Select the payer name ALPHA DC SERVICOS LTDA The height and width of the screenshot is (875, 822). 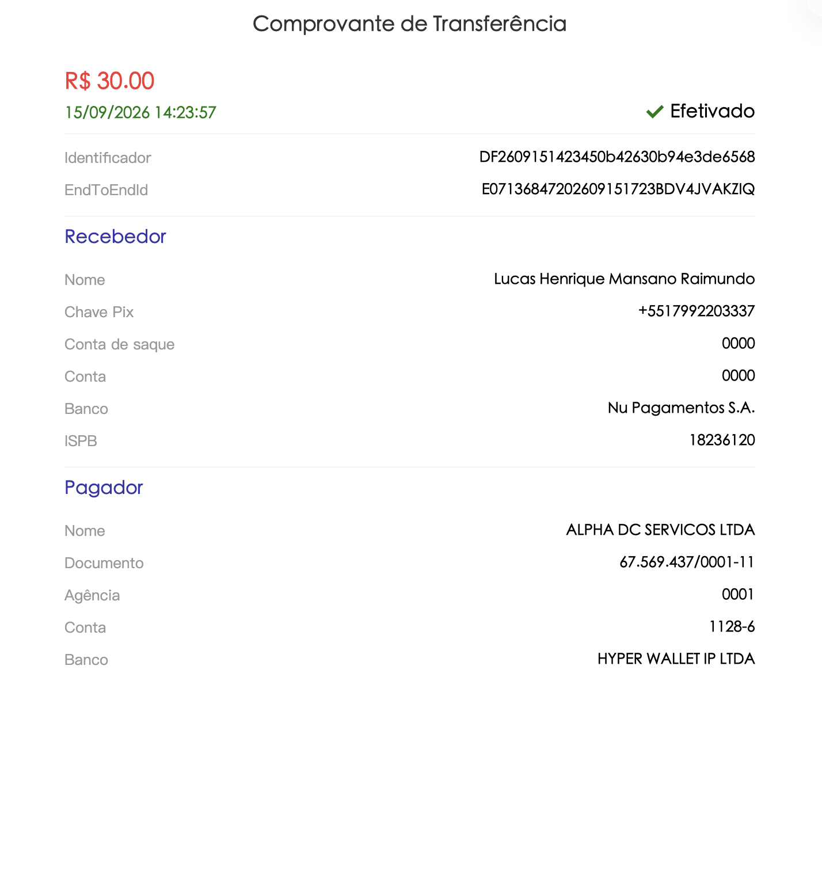[661, 530]
